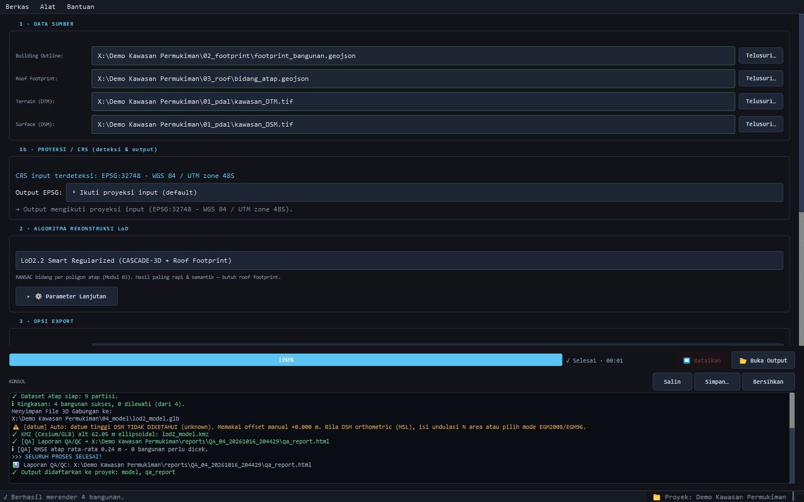804x502 pixels.
Task: Open the Berkas menu
Action: pyautogui.click(x=17, y=7)
